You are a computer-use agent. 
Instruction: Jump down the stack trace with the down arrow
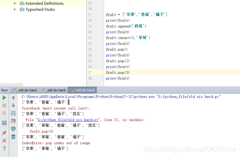click(13, 105)
